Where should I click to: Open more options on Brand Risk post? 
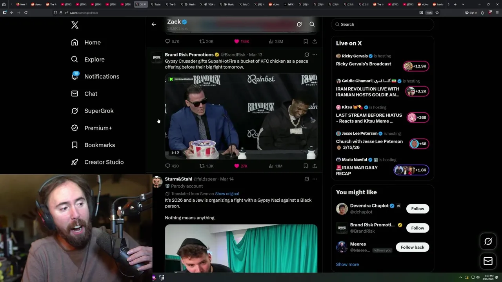[x=315, y=55]
